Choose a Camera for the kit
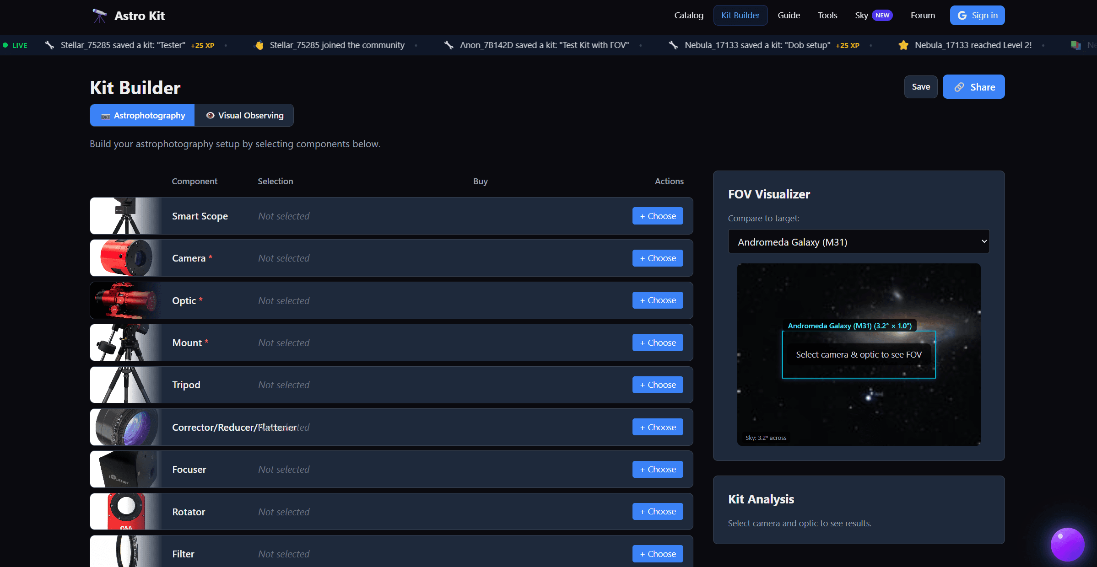1097x567 pixels. 657,258
